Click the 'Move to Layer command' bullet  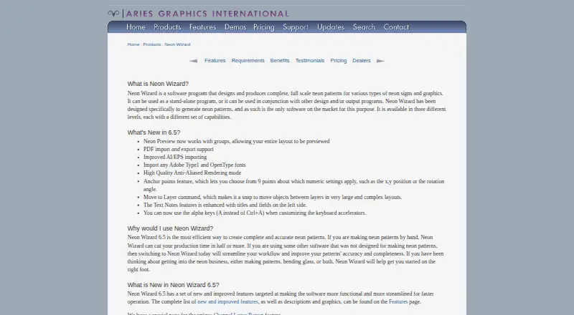[x=273, y=198]
